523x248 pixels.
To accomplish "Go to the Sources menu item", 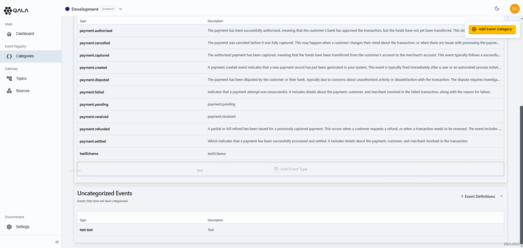I will pyautogui.click(x=23, y=91).
